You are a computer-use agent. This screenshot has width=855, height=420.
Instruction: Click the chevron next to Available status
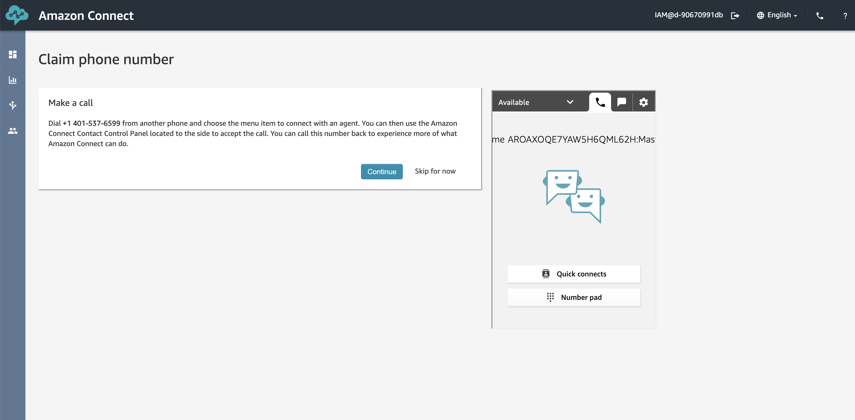(570, 102)
